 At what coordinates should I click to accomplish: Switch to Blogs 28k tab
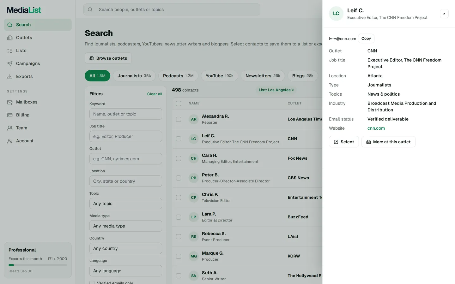pos(303,76)
